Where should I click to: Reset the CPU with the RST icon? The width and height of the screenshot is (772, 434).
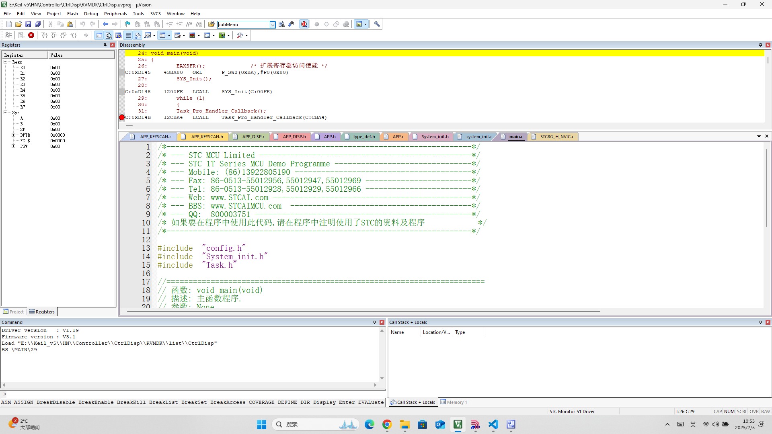point(9,35)
